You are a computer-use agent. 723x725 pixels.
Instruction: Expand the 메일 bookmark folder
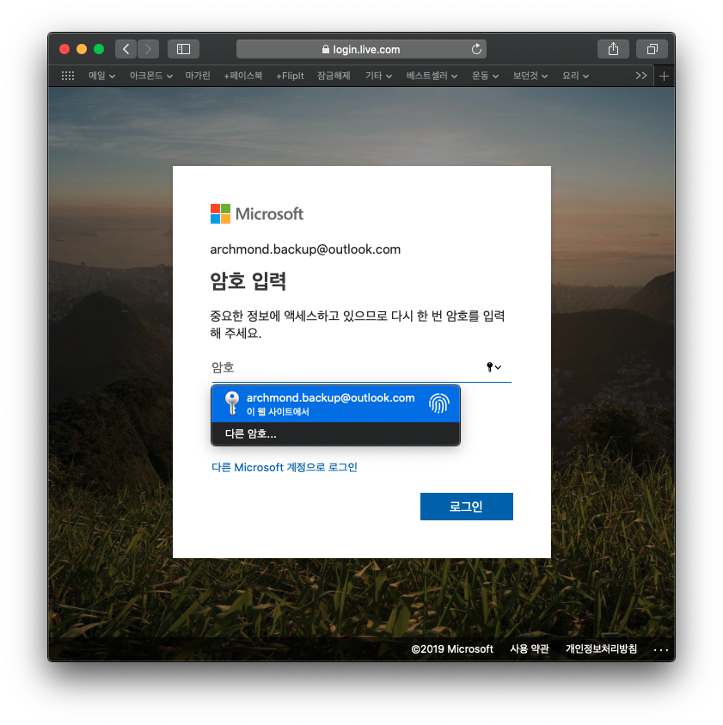pos(101,76)
